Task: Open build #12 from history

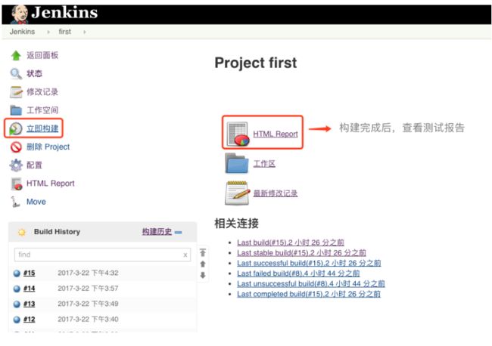Action: 30,320
